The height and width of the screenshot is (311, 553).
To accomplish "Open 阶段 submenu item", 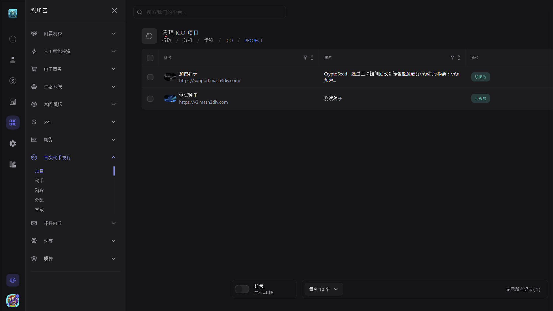I will (x=39, y=190).
